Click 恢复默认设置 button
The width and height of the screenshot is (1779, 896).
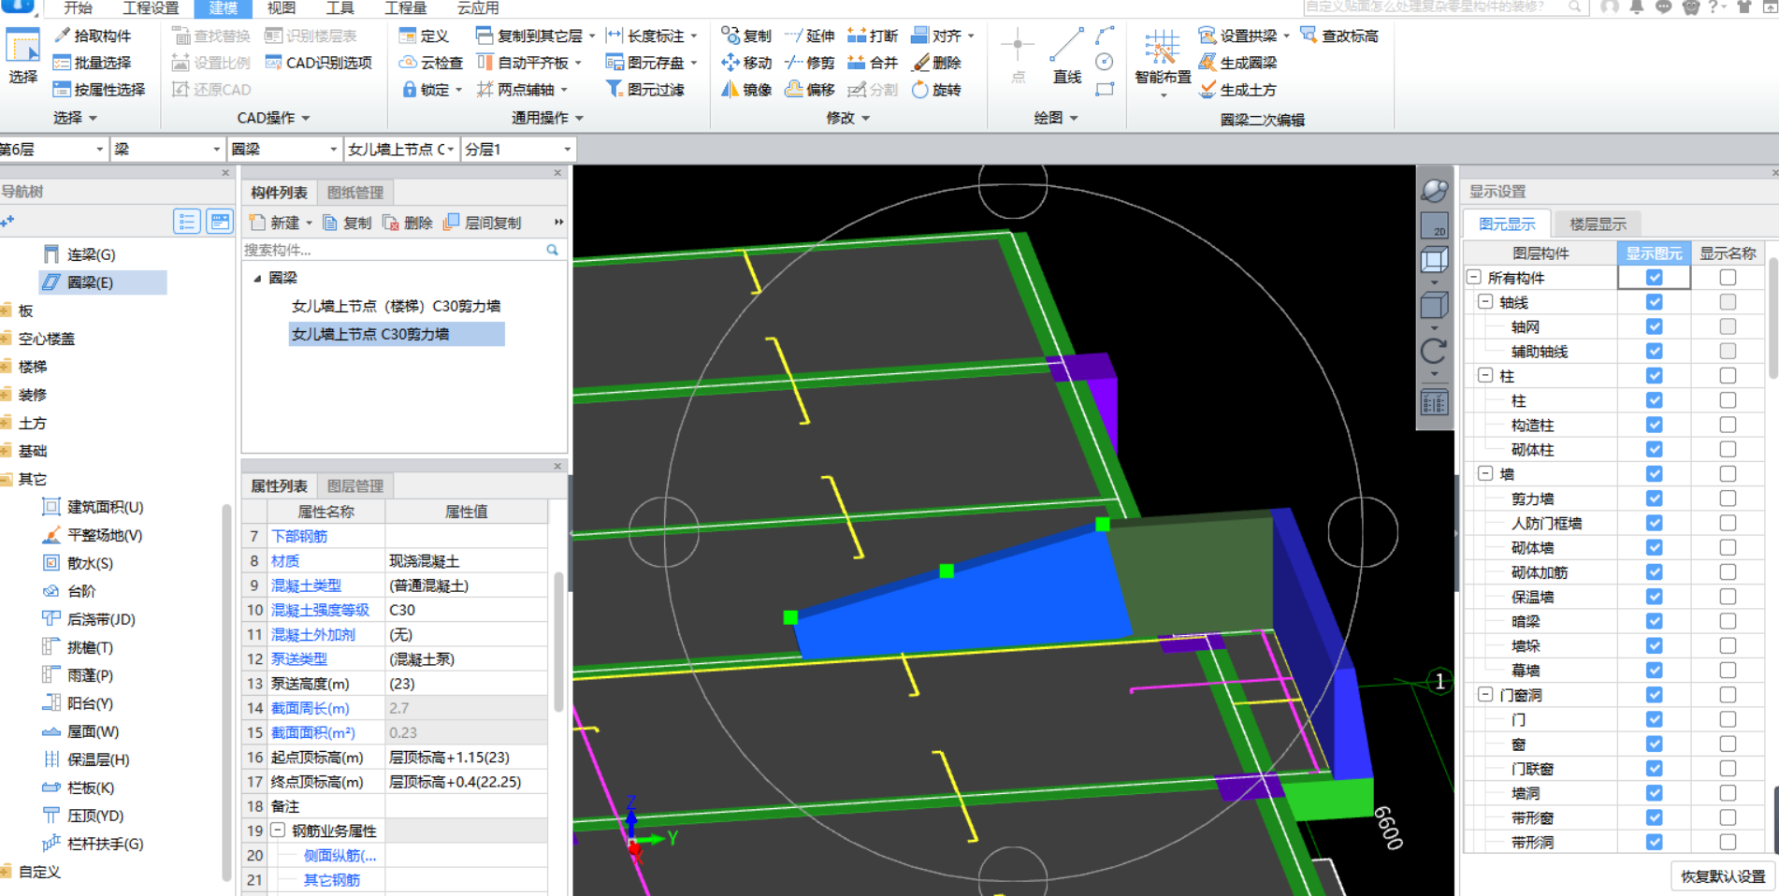(x=1723, y=876)
